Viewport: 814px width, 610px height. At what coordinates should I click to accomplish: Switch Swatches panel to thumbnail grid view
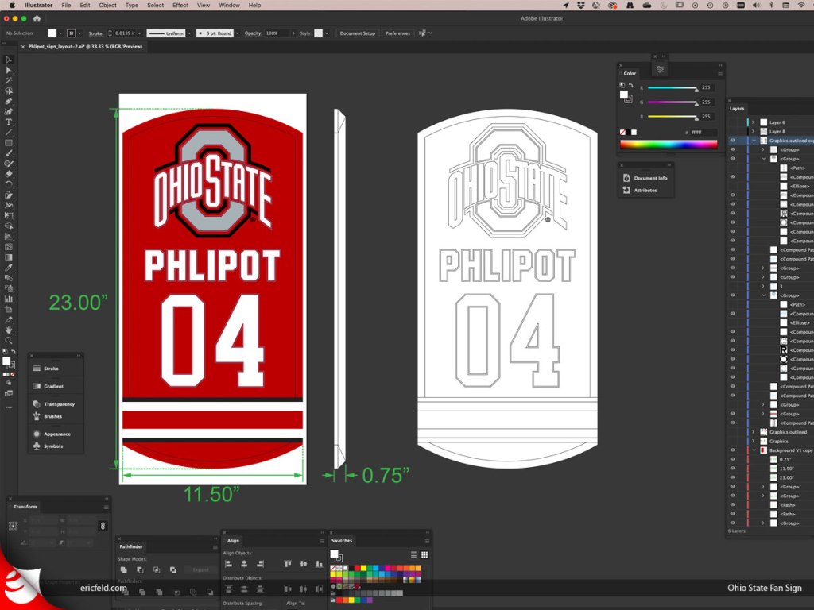click(424, 554)
